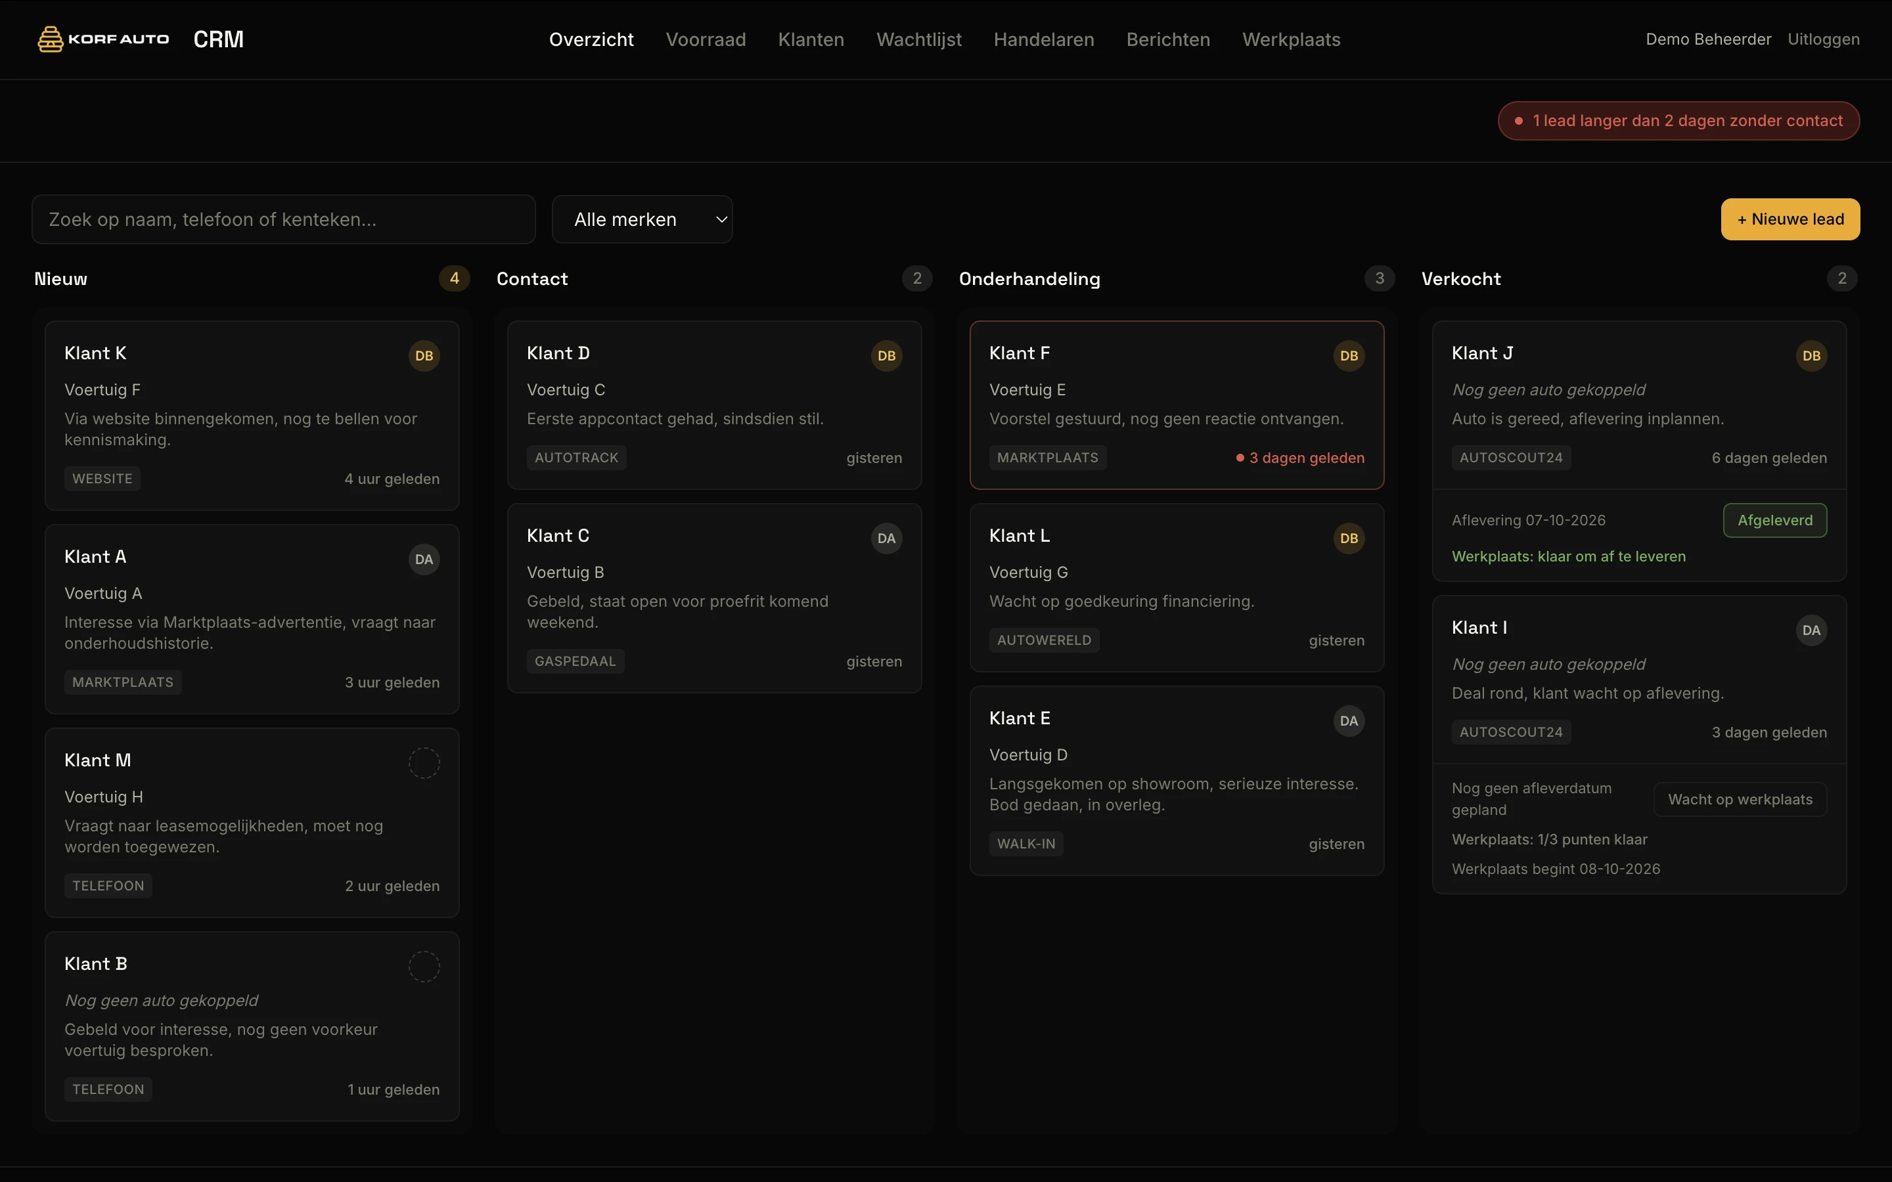
Task: Click the + Nieuwe lead button
Action: pos(1790,219)
